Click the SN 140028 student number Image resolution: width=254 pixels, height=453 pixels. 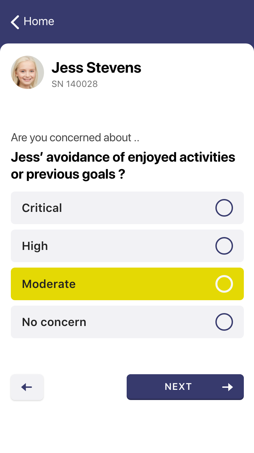pyautogui.click(x=75, y=84)
